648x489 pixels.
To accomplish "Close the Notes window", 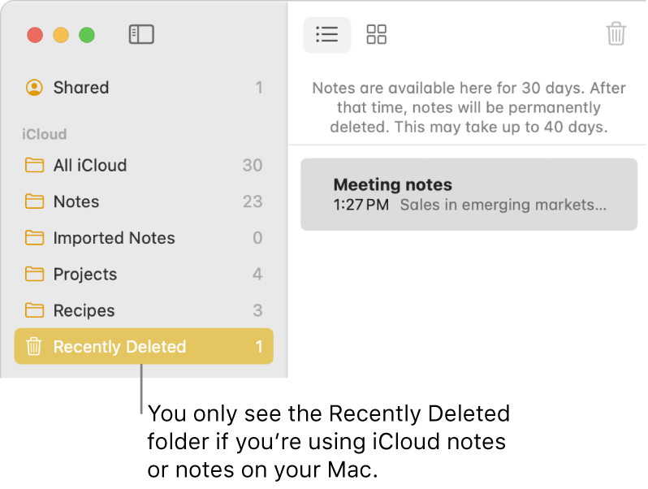I will (x=35, y=35).
